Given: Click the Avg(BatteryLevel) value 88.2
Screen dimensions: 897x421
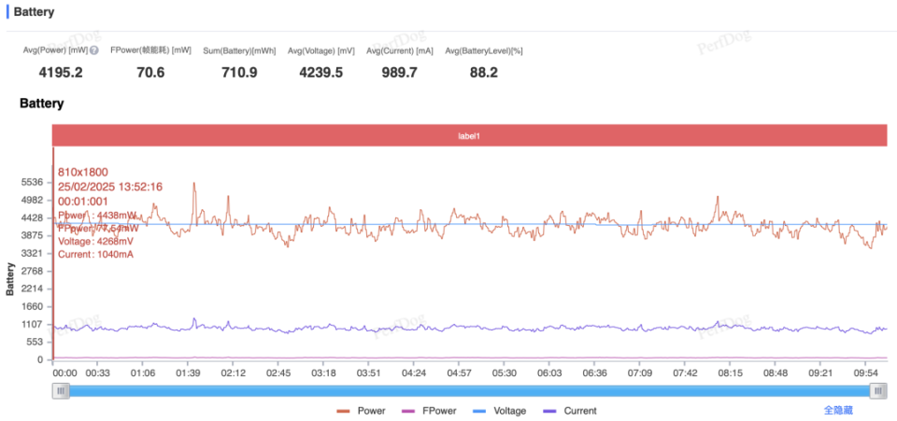Looking at the screenshot, I should click(x=483, y=73).
